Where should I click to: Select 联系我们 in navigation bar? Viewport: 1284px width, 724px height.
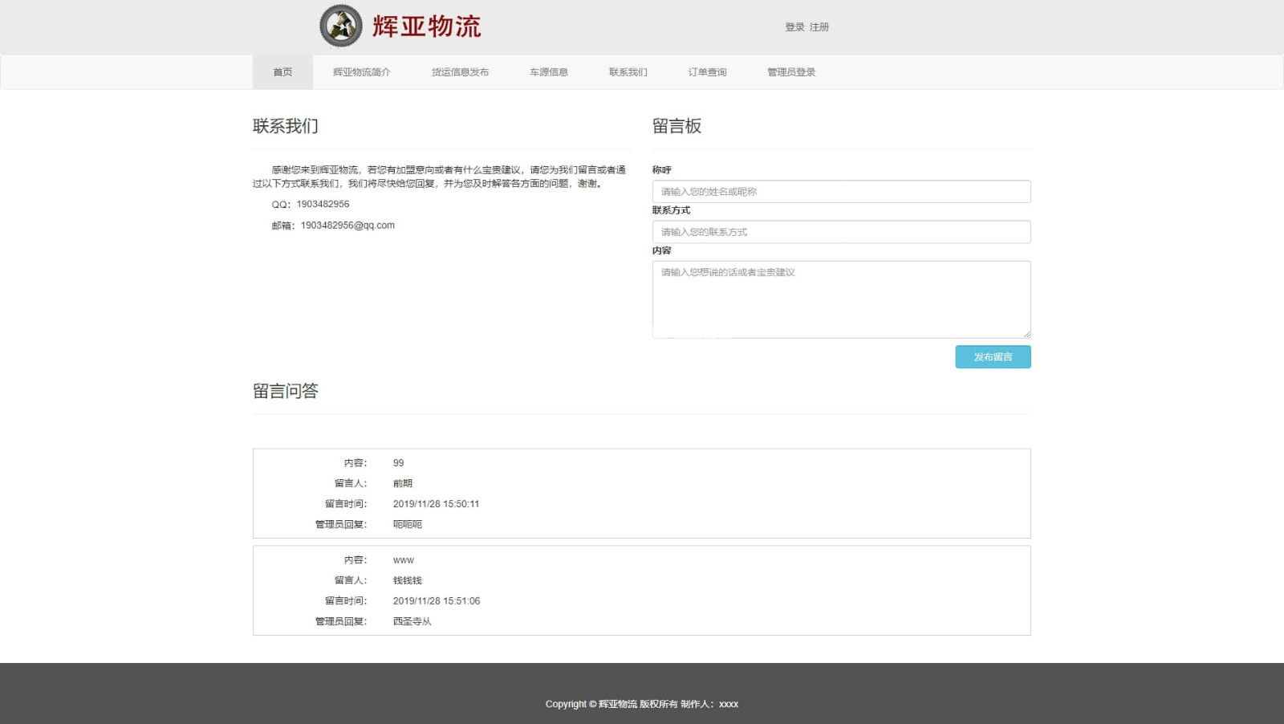628,72
